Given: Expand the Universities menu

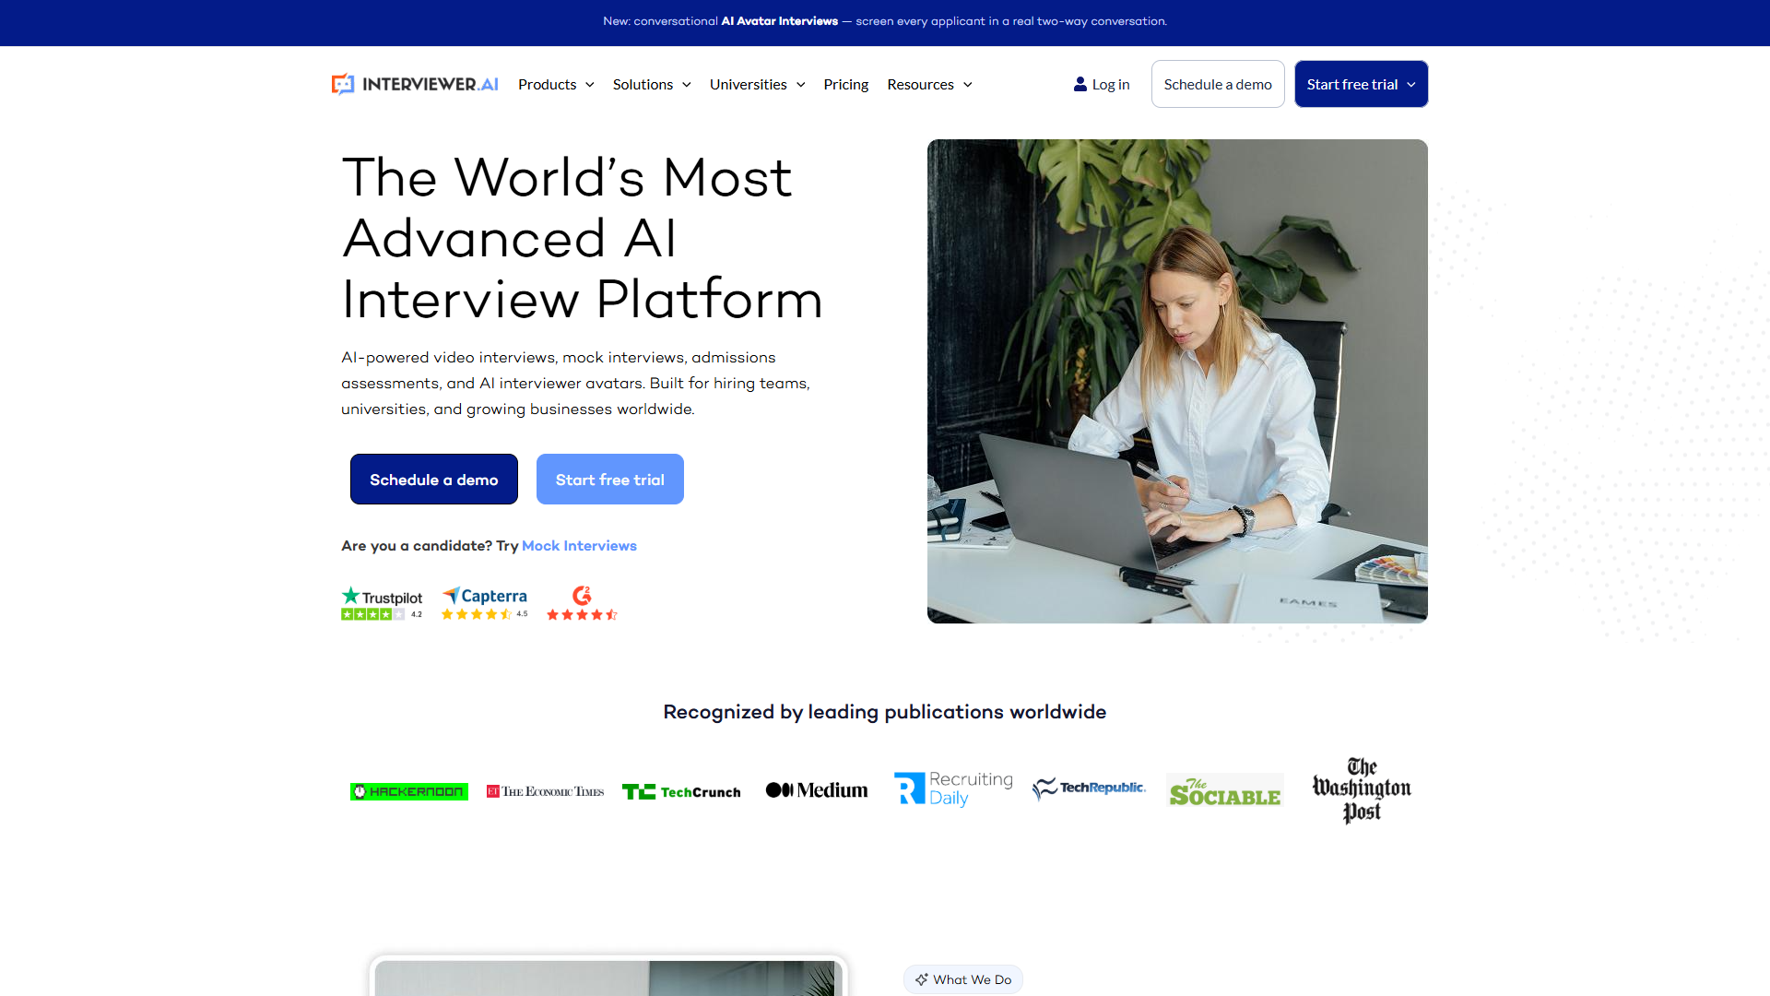Looking at the screenshot, I should (757, 84).
